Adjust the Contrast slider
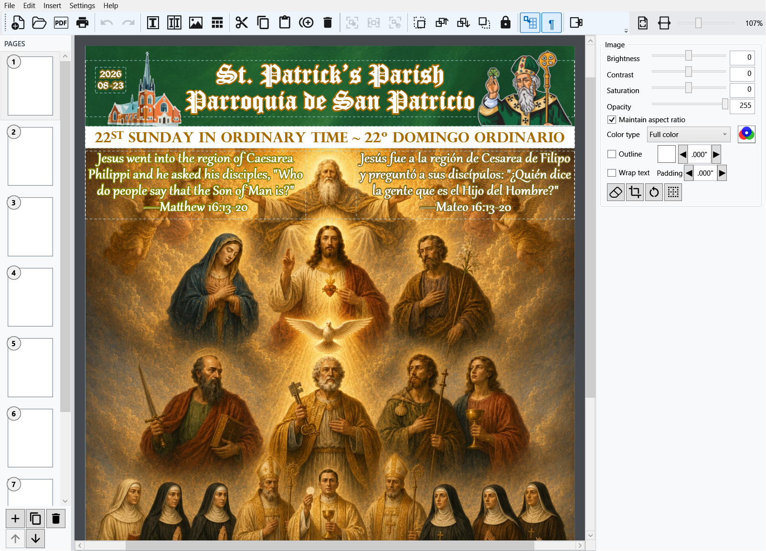Screen dimensions: 766x551 pos(689,72)
